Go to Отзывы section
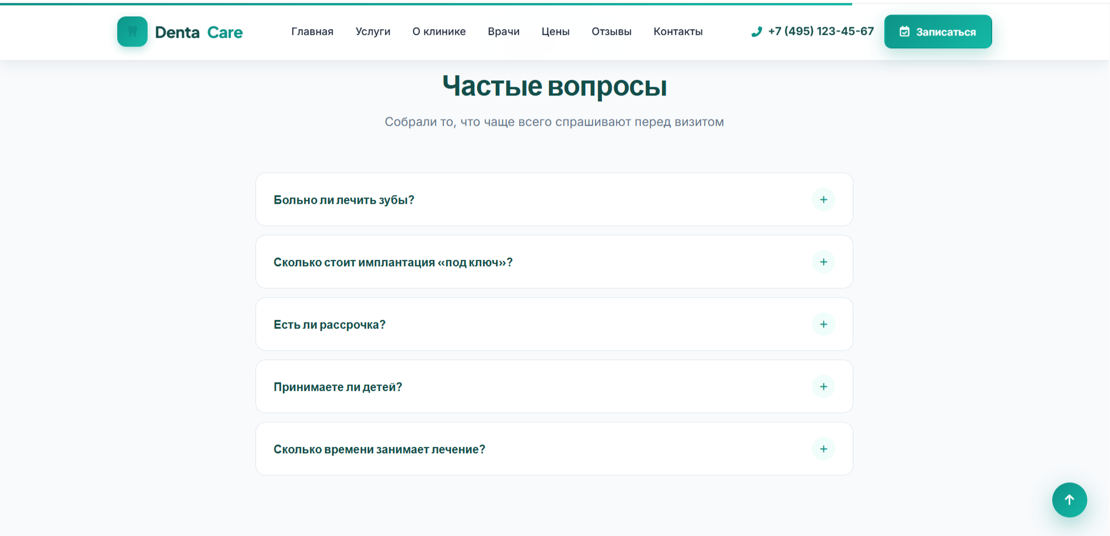 611,31
